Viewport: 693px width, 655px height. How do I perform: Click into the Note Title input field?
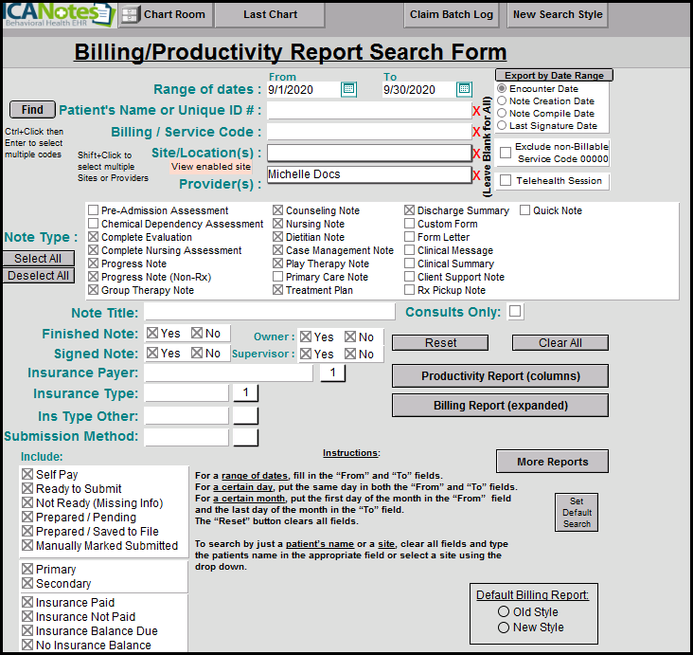click(270, 312)
